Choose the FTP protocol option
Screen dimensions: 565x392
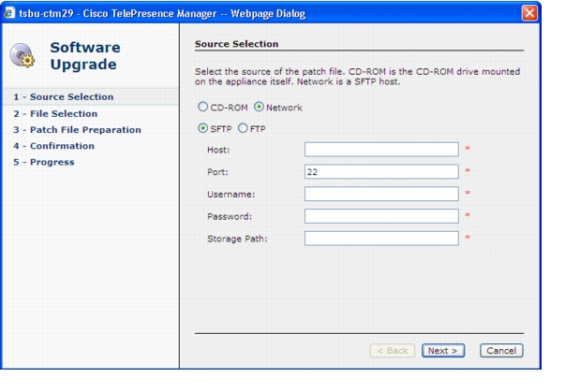(x=243, y=128)
